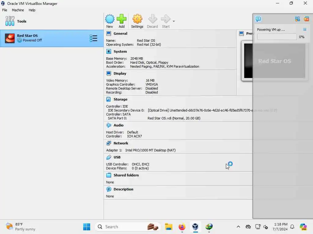Viewport: 313px width, 234px height.
Task: Open the Shared folders header link
Action: (x=126, y=175)
